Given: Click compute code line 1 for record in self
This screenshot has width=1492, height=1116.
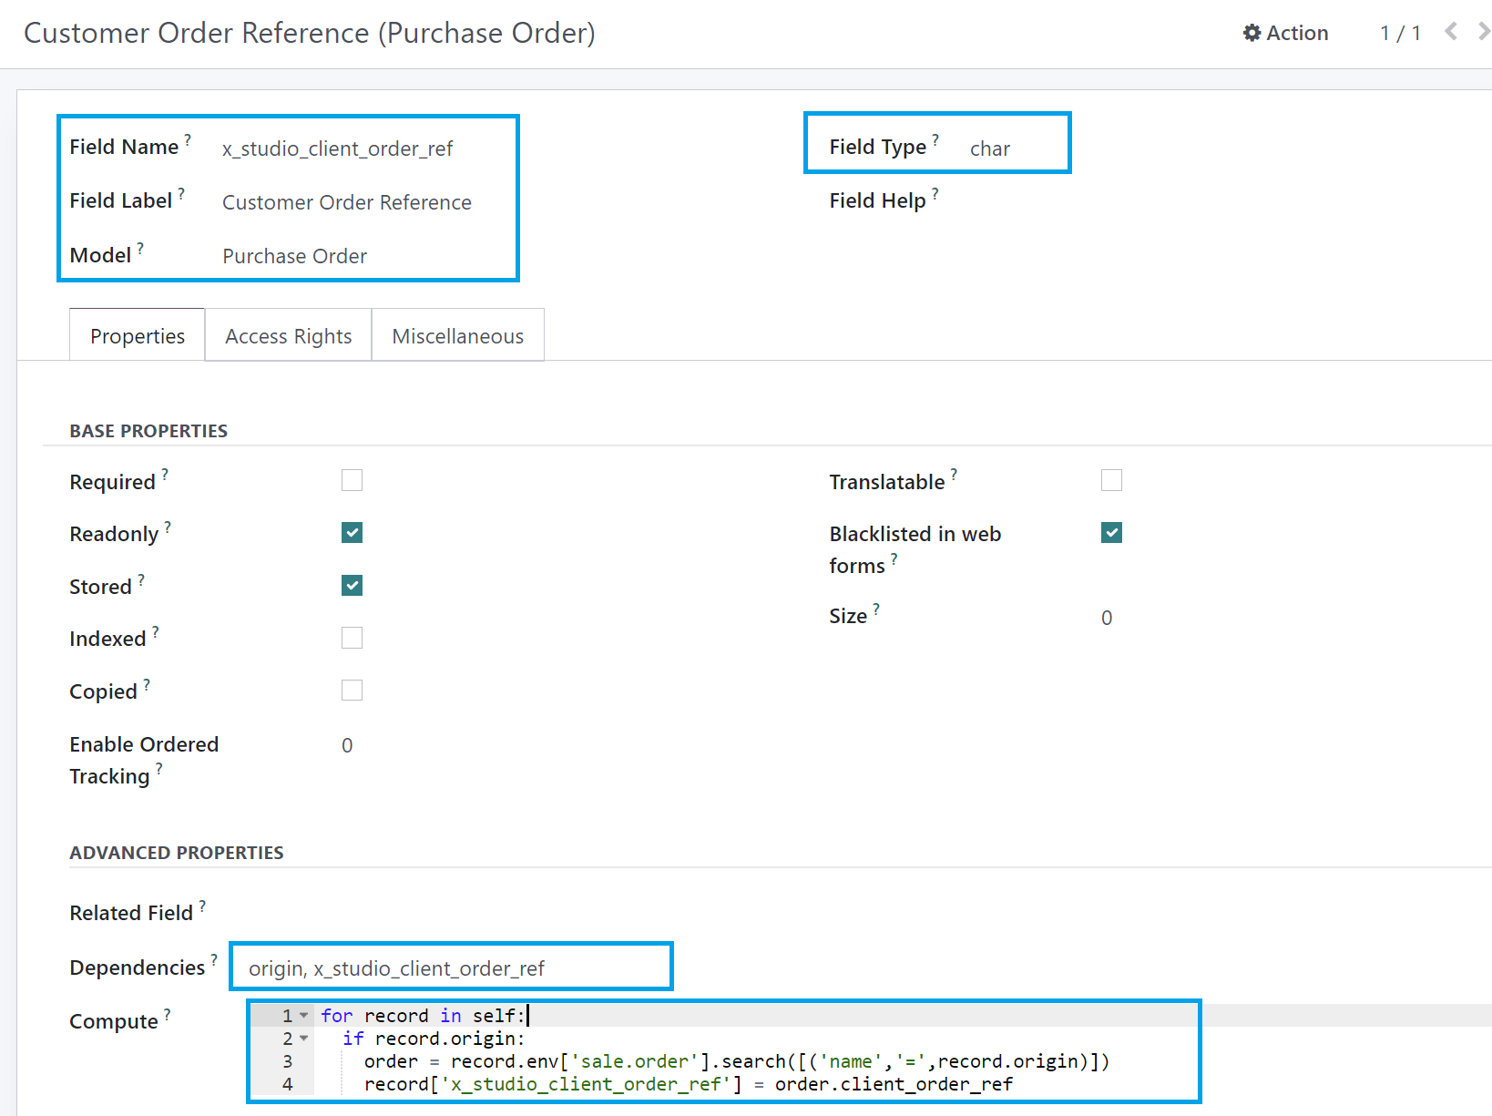Looking at the screenshot, I should tap(424, 1015).
